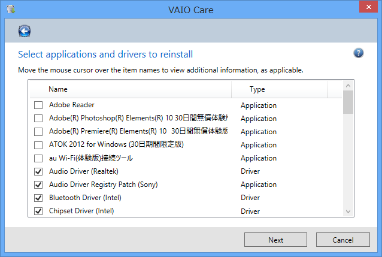This screenshot has width=382, height=257.
Task: Enable Adobe Photoshop Elements 10 checkbox
Action: pos(38,118)
